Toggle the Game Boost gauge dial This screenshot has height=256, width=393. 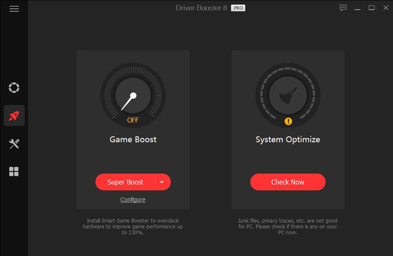[133, 95]
